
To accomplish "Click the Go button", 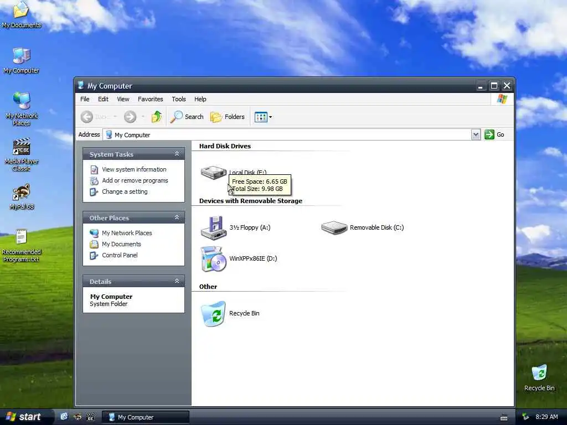I will click(x=494, y=135).
